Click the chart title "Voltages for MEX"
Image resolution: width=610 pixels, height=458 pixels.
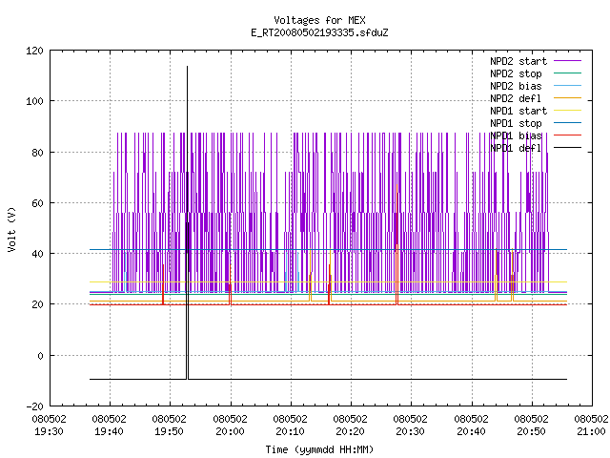pyautogui.click(x=319, y=20)
